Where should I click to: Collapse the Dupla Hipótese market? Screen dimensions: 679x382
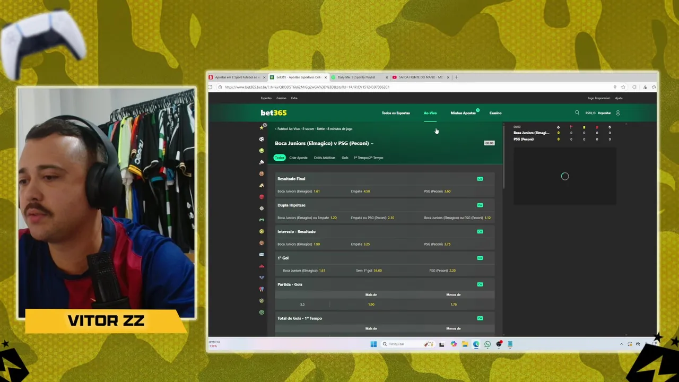pyautogui.click(x=385, y=205)
